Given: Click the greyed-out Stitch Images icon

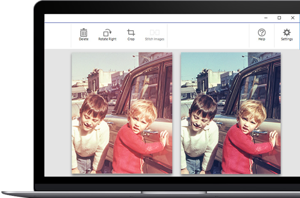Looking at the screenshot, I should coord(155,32).
